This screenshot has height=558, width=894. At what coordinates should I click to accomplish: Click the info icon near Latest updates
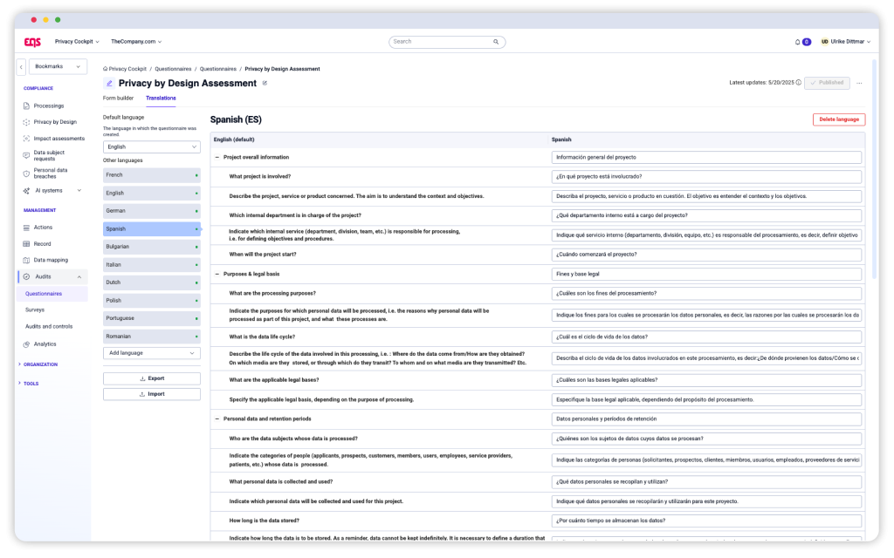point(798,83)
